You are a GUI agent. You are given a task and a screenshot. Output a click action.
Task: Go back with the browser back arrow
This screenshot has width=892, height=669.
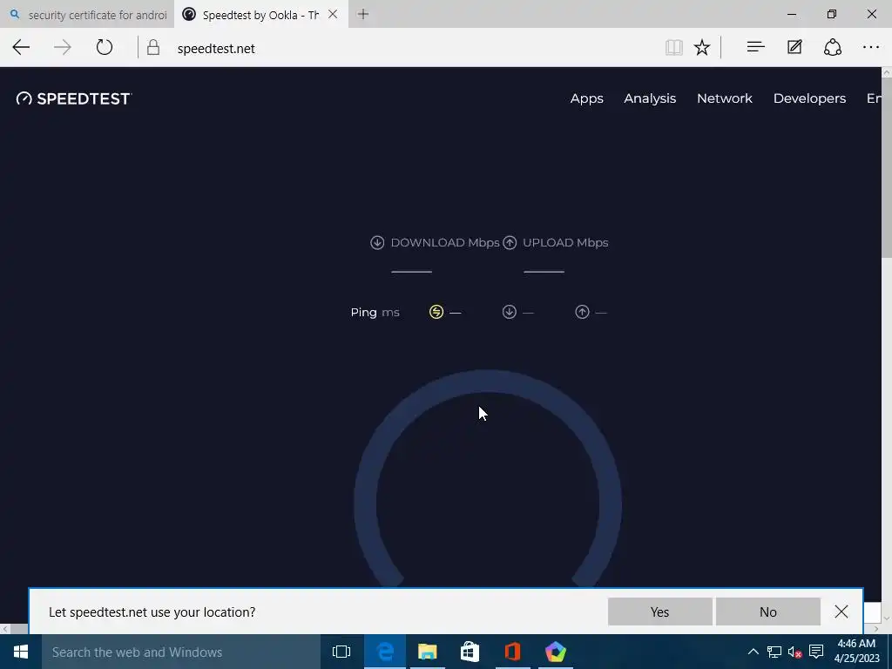(x=21, y=48)
